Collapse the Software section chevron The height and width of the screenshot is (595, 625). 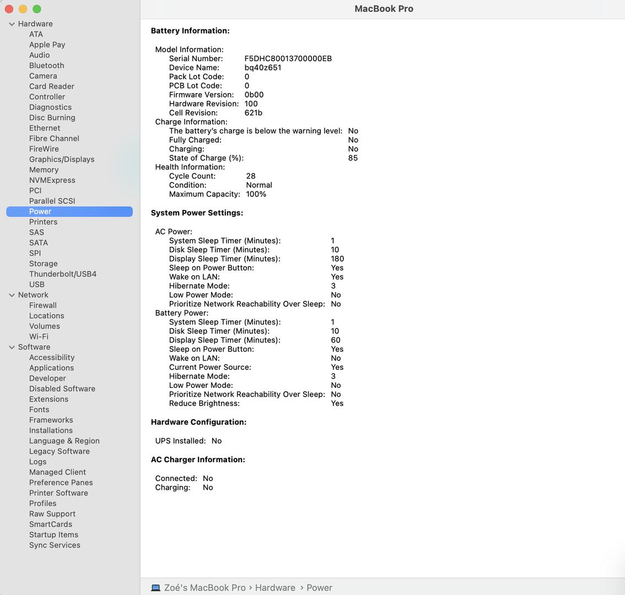pos(12,347)
